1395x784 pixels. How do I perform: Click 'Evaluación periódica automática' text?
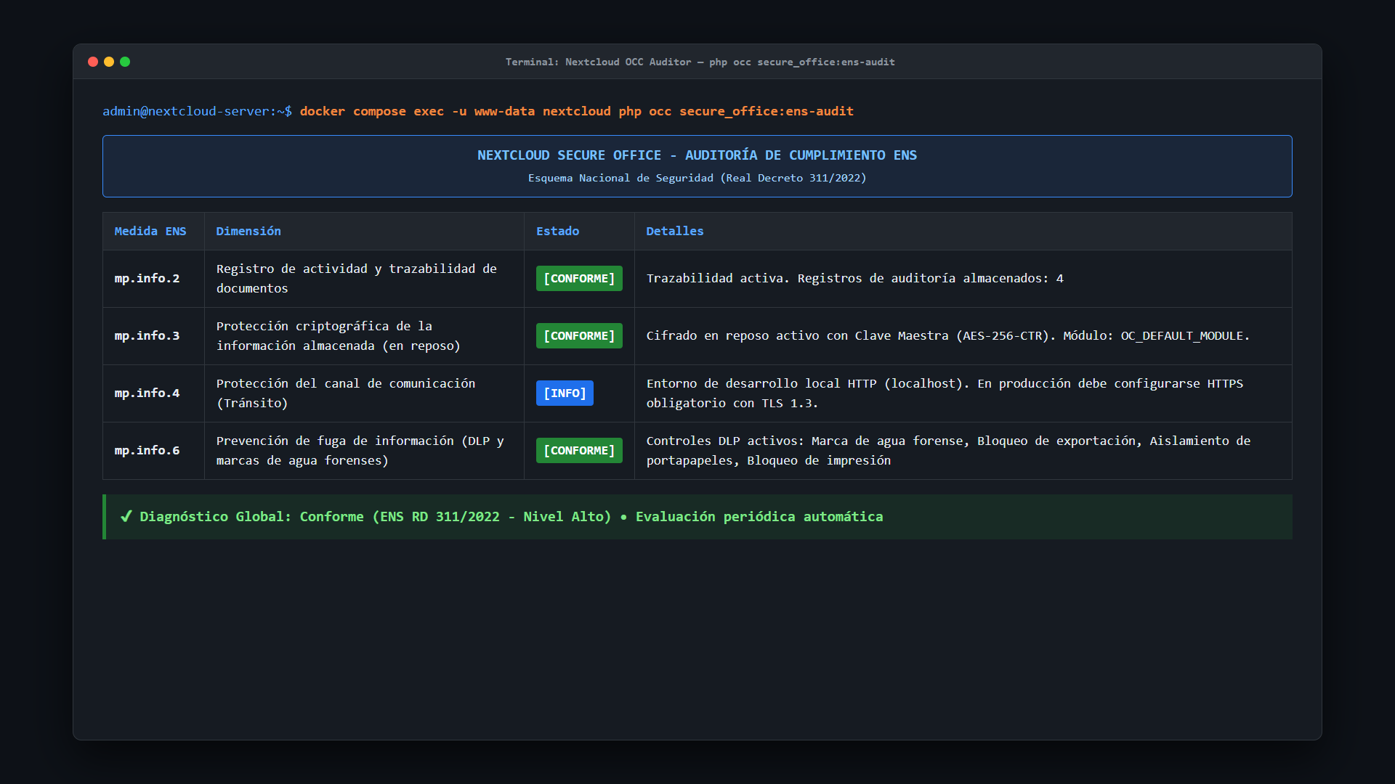click(x=759, y=517)
